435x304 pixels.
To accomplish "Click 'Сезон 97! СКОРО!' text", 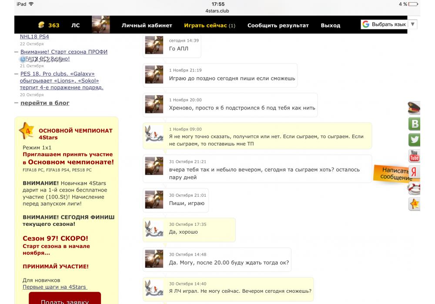I will (55, 238).
